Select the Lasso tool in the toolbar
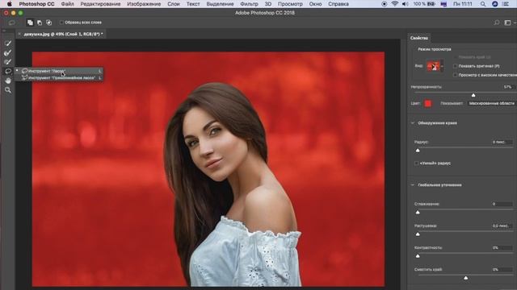The width and height of the screenshot is (517, 290). tap(8, 71)
